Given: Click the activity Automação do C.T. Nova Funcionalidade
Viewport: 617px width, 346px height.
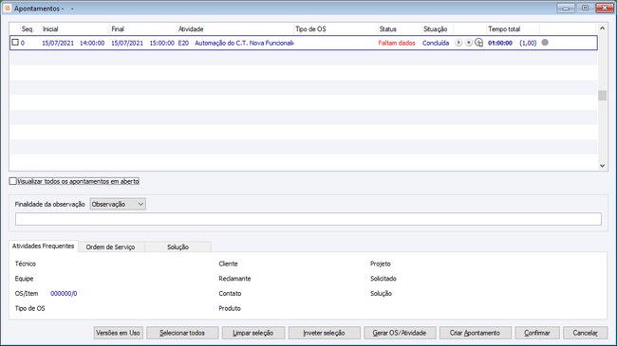Looking at the screenshot, I should pyautogui.click(x=244, y=43).
